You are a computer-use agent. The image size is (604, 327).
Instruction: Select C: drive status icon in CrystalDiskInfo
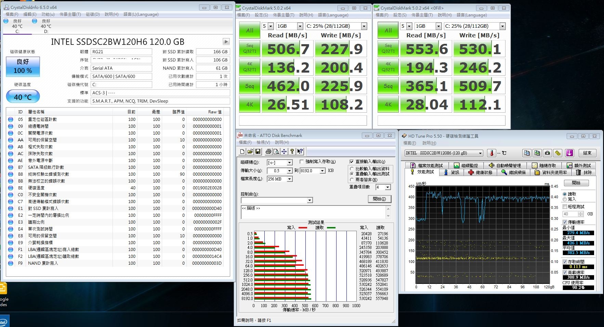click(6, 21)
